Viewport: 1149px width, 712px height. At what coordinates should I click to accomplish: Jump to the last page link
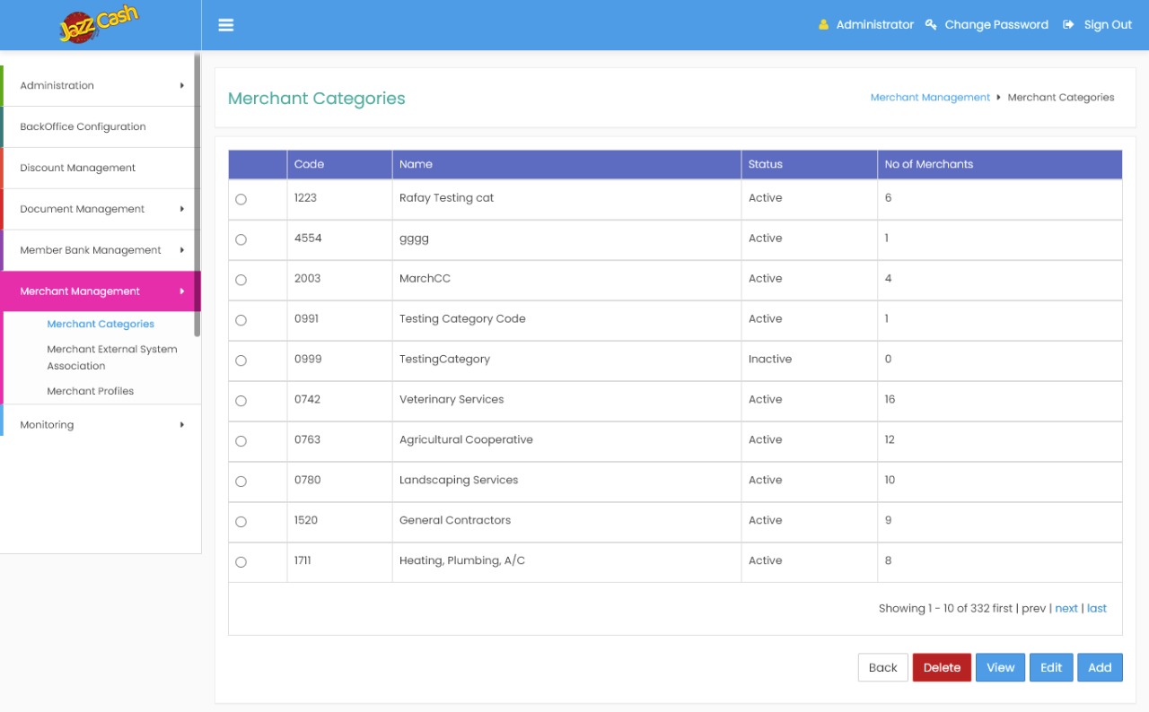[x=1097, y=608]
